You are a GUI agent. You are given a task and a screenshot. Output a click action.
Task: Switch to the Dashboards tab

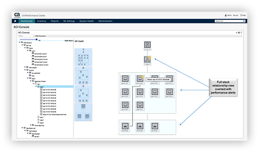tap(27, 21)
